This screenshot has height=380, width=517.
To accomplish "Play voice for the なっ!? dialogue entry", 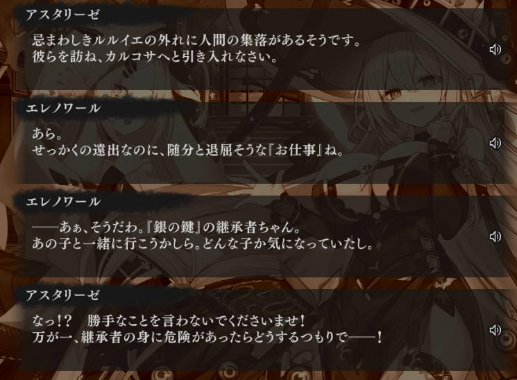I will (495, 330).
